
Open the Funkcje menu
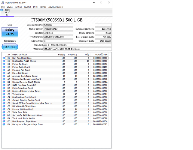coord(18,7)
